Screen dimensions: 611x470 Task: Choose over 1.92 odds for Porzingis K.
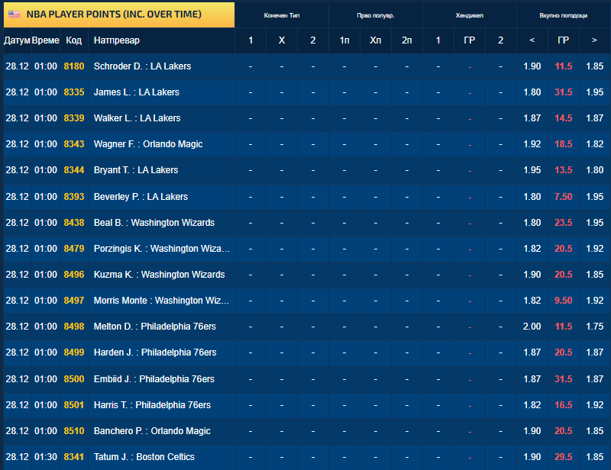click(x=595, y=249)
